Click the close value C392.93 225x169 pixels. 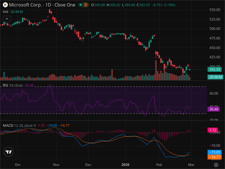pyautogui.click(x=143, y=5)
